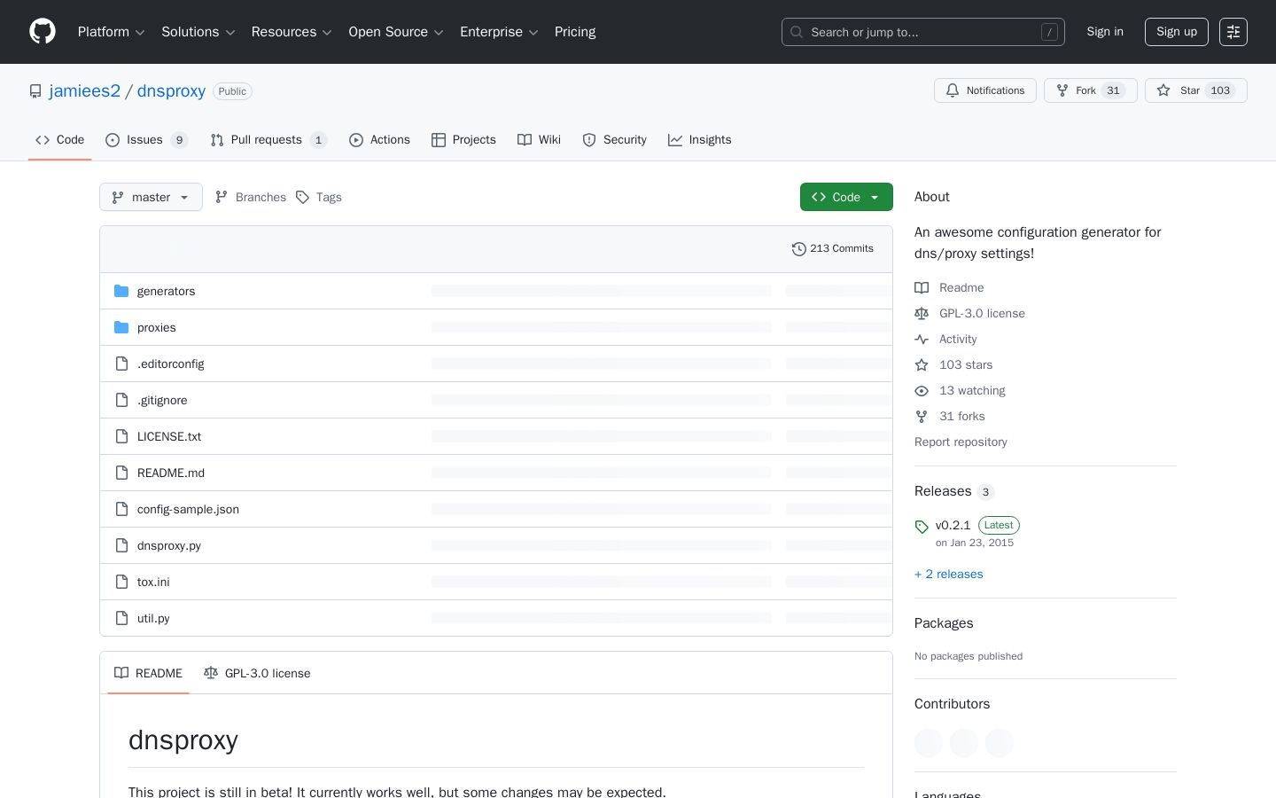The height and width of the screenshot is (798, 1276).
Task: Click the release tag icon beside v0.2.1
Action: (x=922, y=527)
